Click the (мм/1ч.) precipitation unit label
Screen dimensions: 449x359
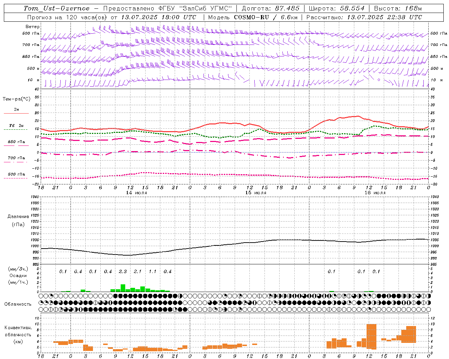[x=18, y=282]
